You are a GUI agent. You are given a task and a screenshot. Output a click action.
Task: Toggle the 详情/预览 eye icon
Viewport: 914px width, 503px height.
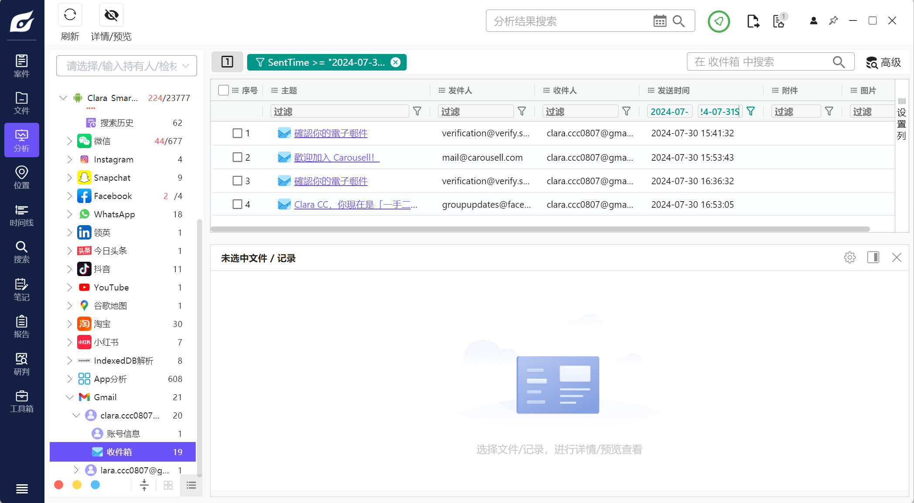click(111, 16)
